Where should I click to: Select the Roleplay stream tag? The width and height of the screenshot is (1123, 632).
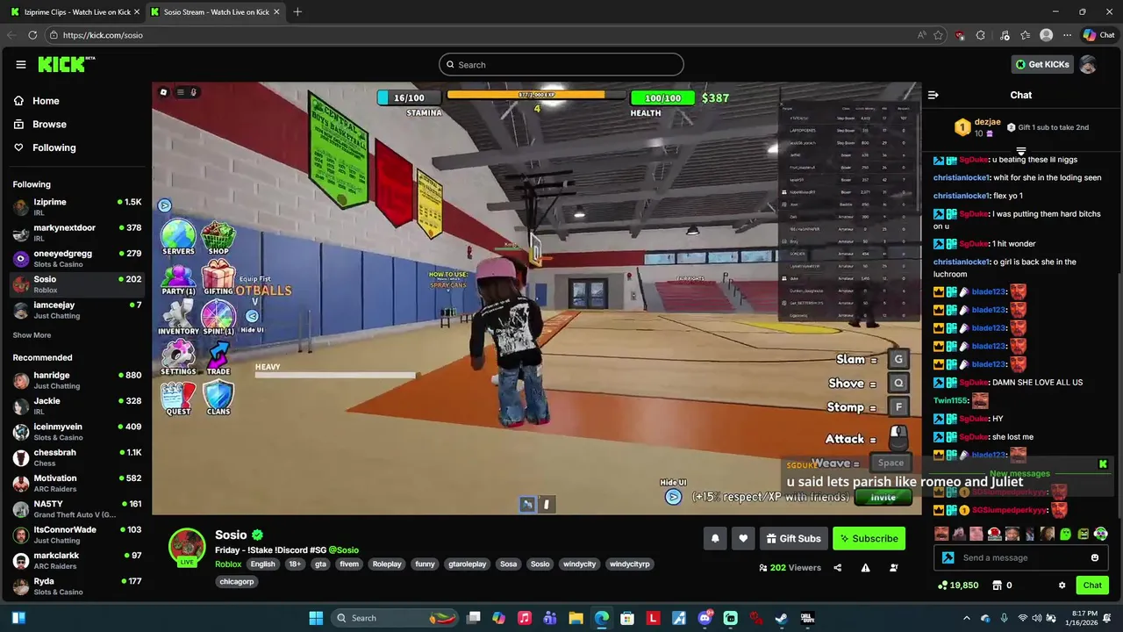point(387,564)
